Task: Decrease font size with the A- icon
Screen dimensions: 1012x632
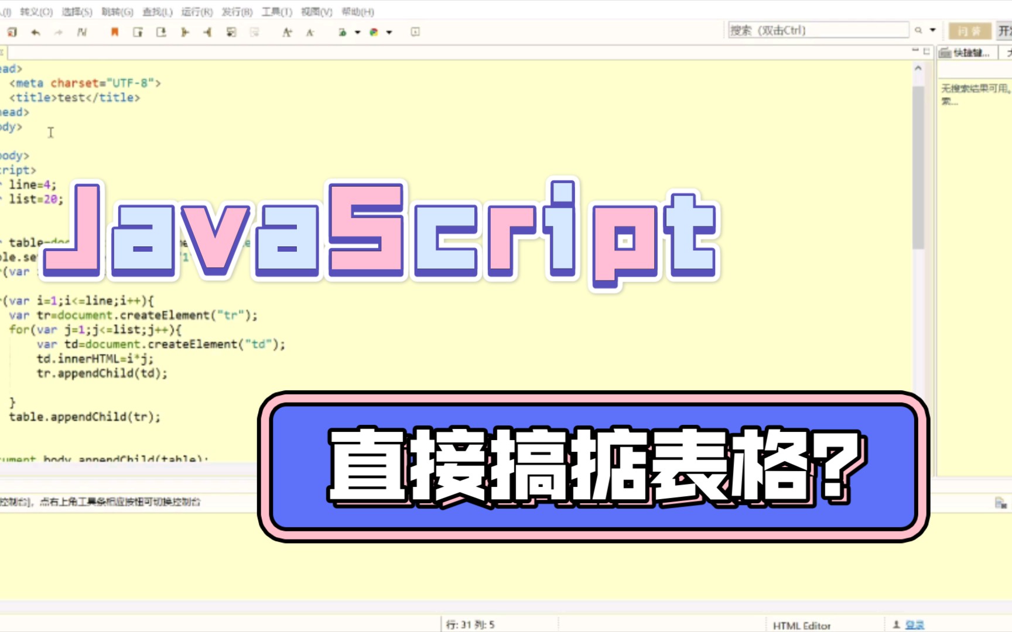Action: tap(311, 32)
